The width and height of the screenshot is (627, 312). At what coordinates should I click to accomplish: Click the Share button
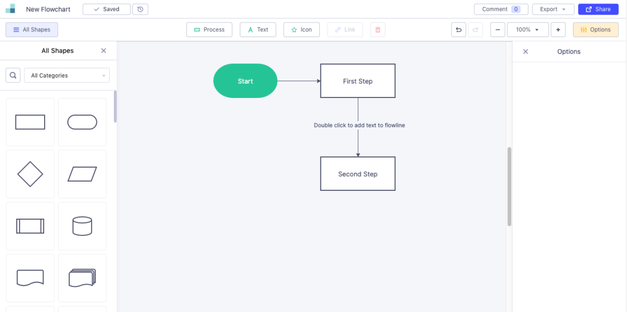tap(598, 9)
